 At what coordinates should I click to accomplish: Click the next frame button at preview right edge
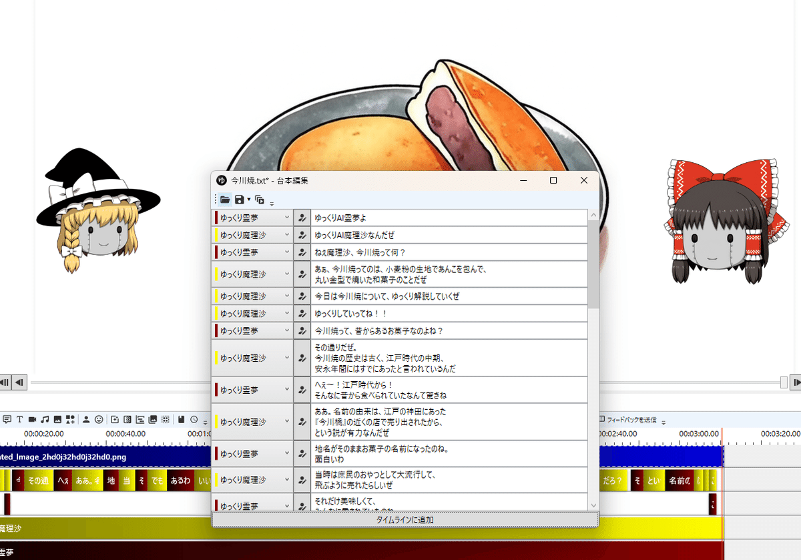click(x=796, y=382)
